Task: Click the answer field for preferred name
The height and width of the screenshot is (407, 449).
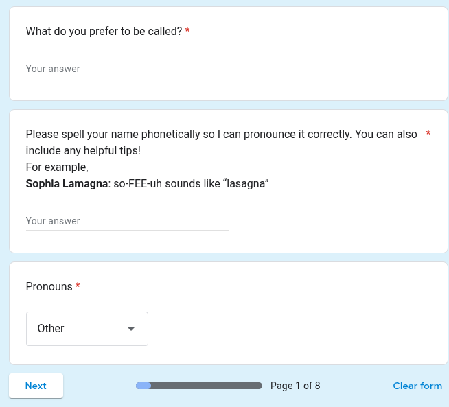Action: click(x=127, y=69)
